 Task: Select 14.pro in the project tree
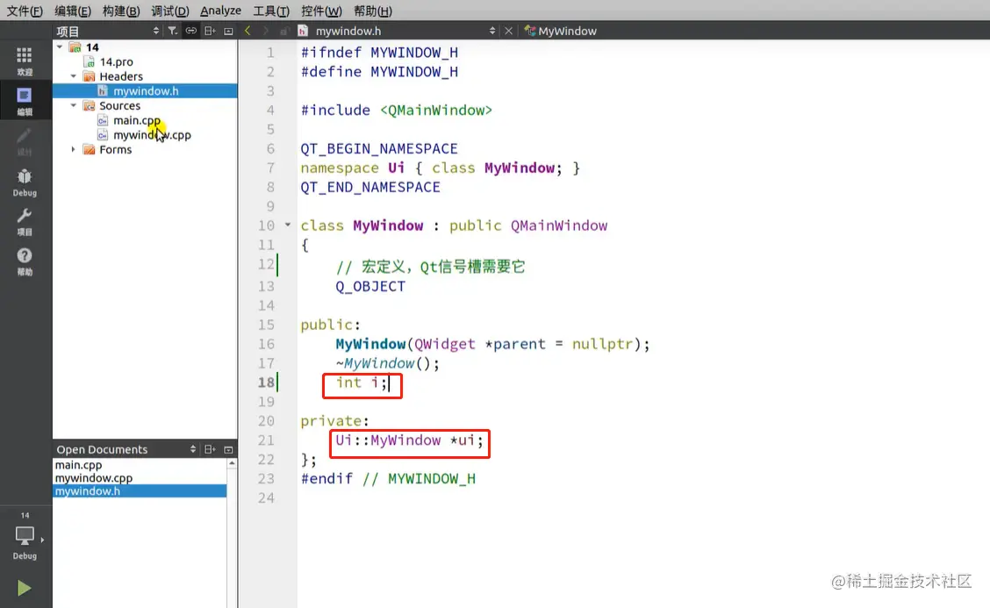[116, 61]
